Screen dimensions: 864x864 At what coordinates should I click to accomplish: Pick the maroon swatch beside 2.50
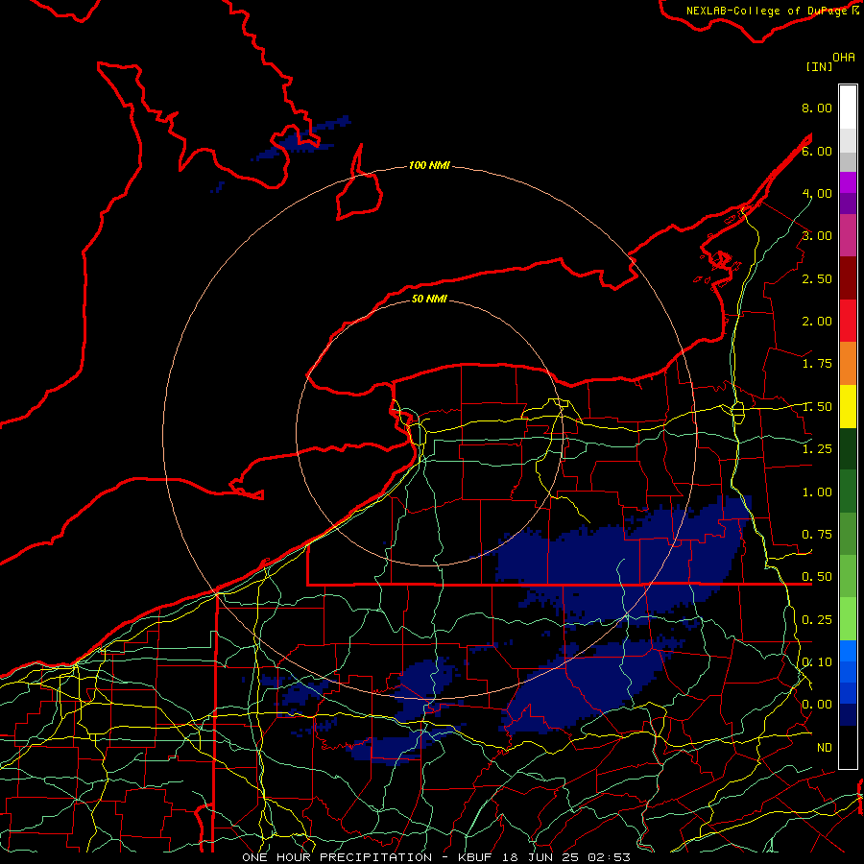848,278
